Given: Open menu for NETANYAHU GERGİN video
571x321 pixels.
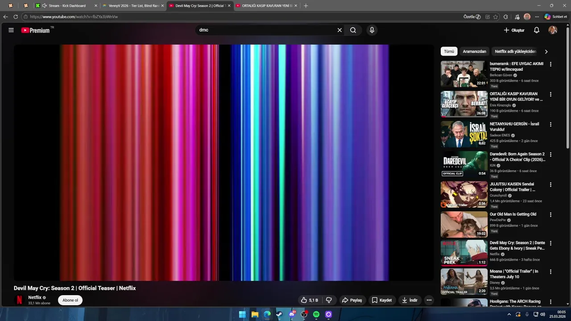Looking at the screenshot, I should point(550,124).
